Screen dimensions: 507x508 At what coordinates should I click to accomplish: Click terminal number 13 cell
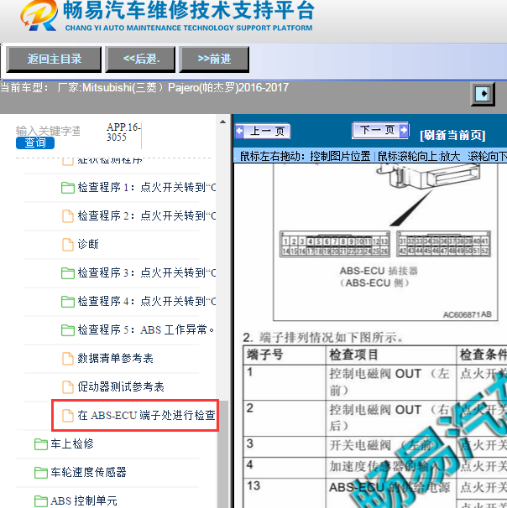pos(285,493)
